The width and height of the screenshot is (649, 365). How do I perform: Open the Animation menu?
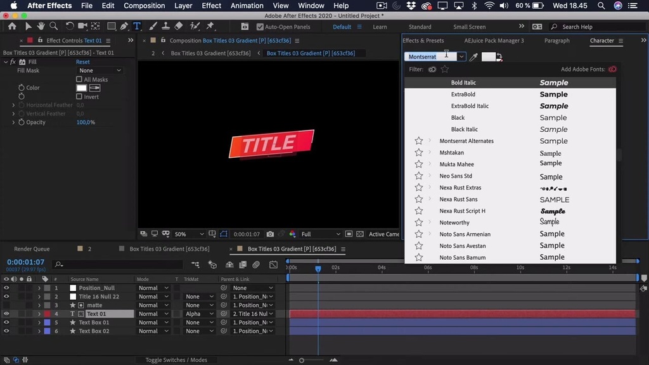point(247,6)
